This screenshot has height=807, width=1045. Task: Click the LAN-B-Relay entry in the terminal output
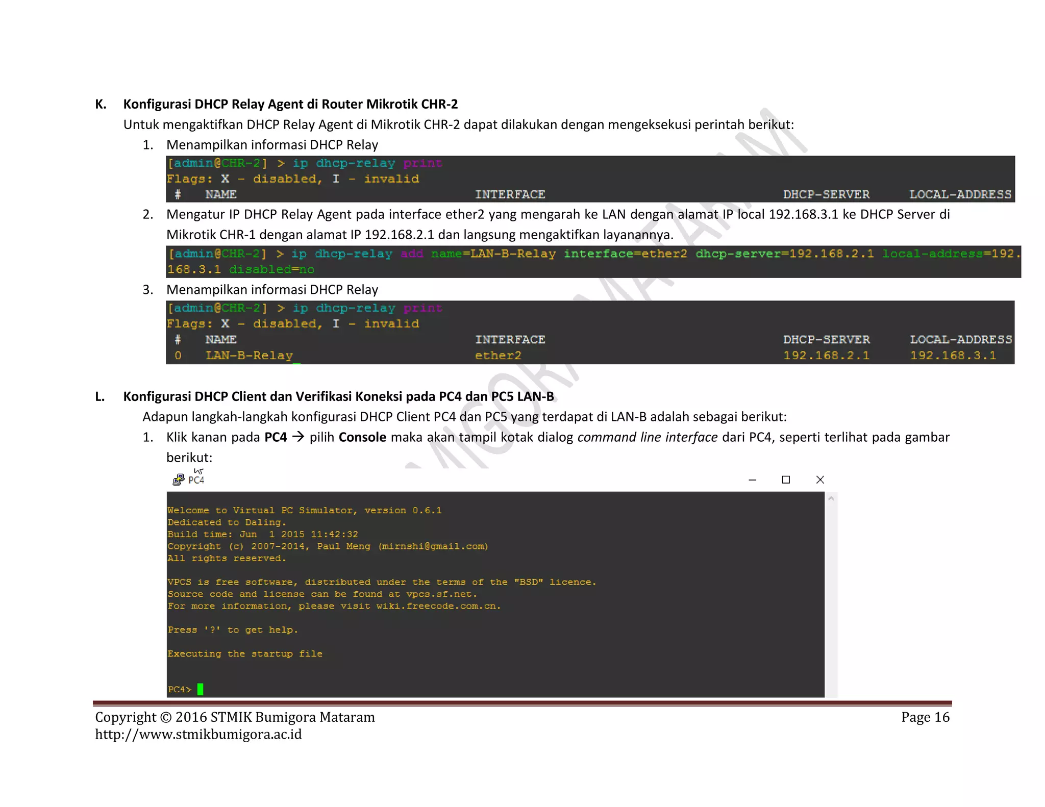click(x=249, y=356)
